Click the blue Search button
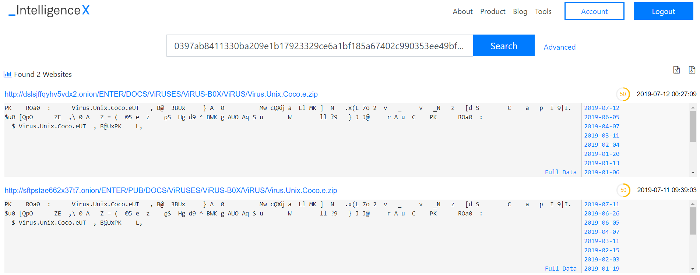 (x=503, y=46)
